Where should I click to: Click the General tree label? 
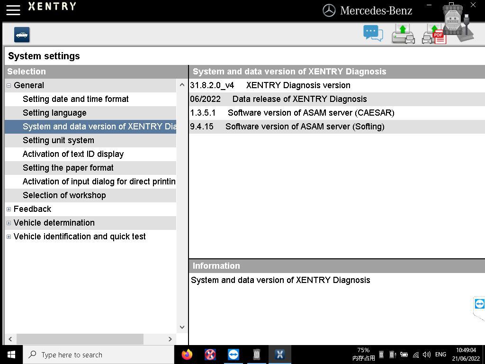pos(29,85)
